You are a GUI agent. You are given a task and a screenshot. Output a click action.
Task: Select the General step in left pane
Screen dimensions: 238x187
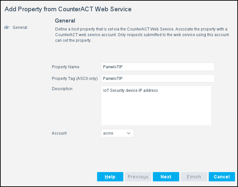20,28
